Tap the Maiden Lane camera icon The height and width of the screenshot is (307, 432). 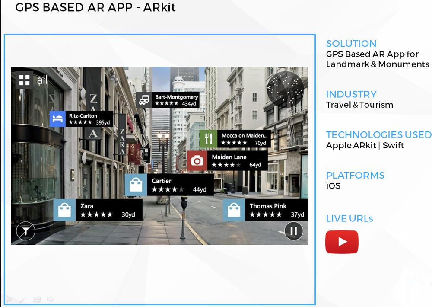[x=197, y=160]
